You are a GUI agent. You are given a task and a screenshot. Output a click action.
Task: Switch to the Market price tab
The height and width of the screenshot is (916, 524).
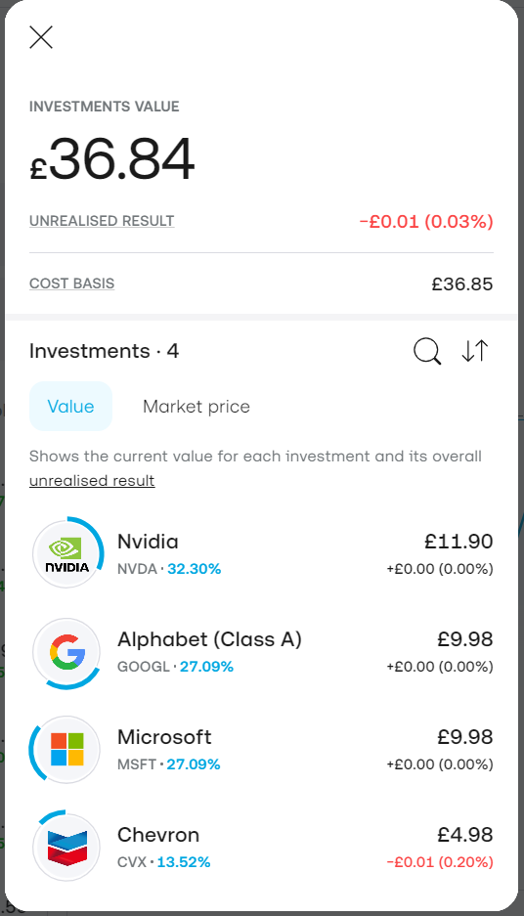196,407
